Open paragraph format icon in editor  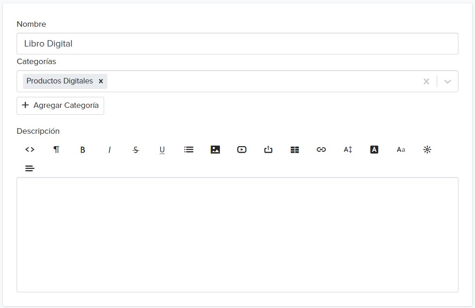click(x=56, y=149)
